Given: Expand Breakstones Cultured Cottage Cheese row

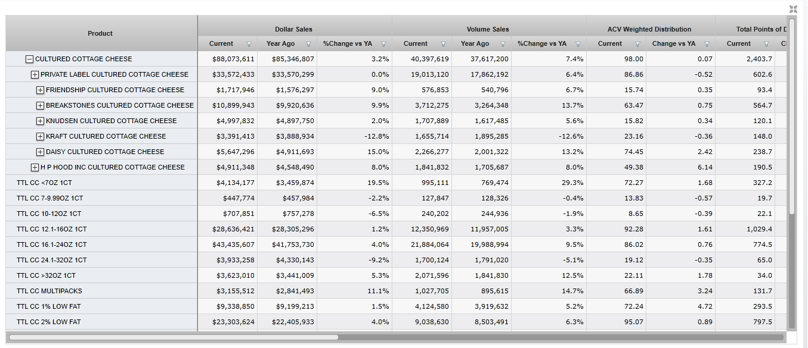Looking at the screenshot, I should click(x=40, y=106).
